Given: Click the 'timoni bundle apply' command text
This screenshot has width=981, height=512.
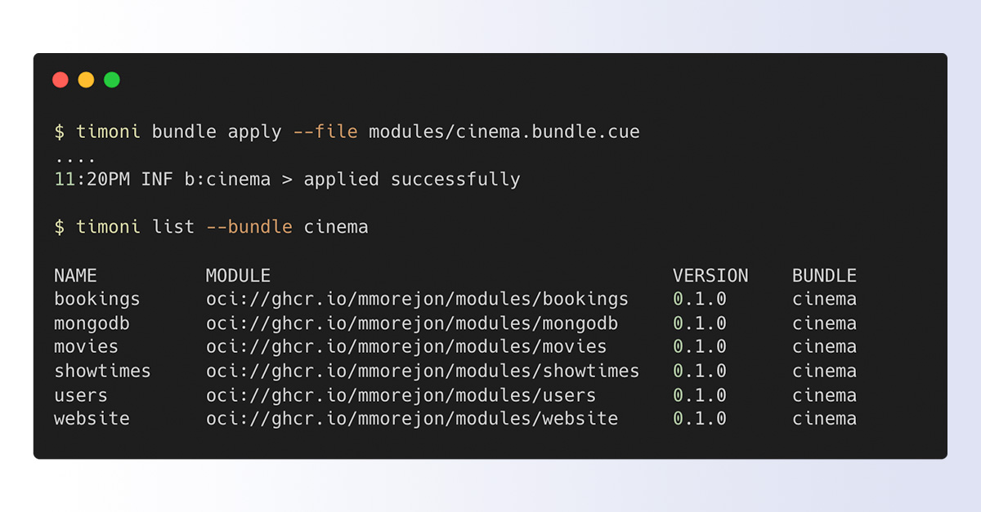Looking at the screenshot, I should [x=179, y=131].
